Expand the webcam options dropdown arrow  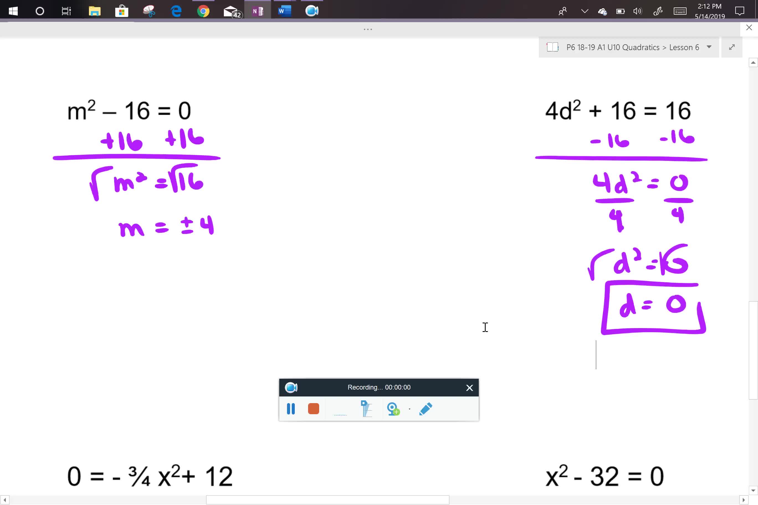pyautogui.click(x=410, y=409)
